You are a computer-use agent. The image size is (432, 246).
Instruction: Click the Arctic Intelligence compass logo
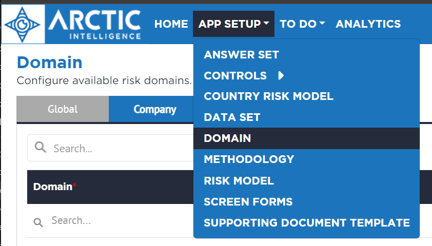click(x=23, y=25)
